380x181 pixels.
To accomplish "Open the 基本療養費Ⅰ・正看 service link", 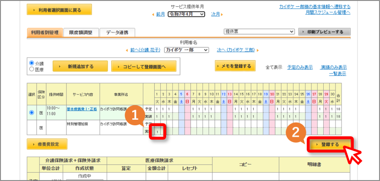I will (x=82, y=109).
